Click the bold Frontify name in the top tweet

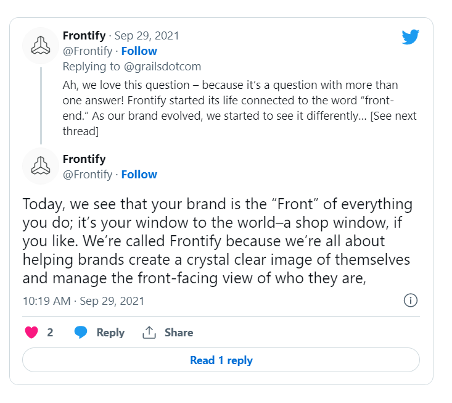[84, 36]
